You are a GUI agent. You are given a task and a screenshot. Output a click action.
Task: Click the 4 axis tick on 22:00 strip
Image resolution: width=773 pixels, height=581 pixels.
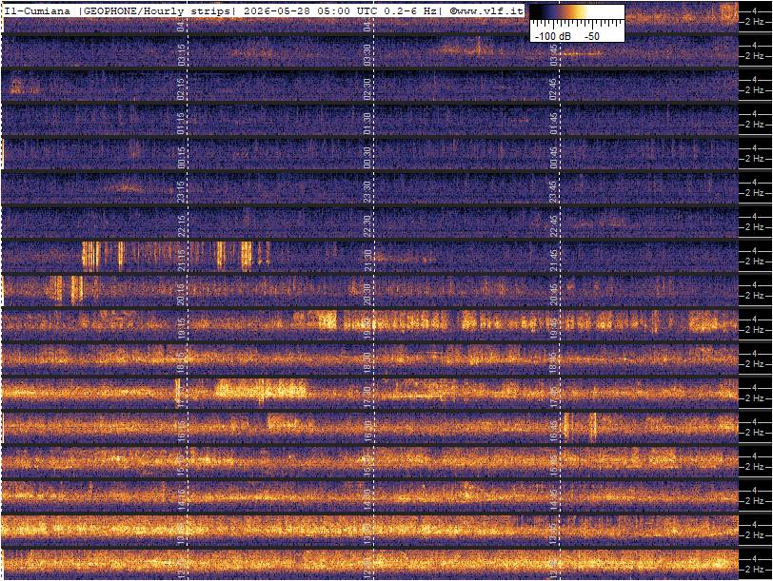point(755,216)
